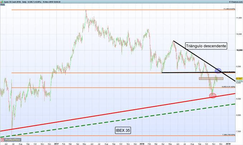
Task: Click the 9,500 price axis label
Action: [239, 67]
